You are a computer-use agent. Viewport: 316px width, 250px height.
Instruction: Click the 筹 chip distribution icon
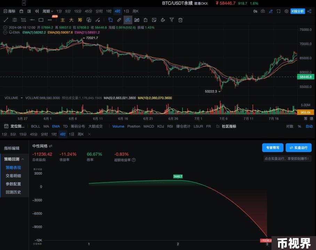[80, 20]
